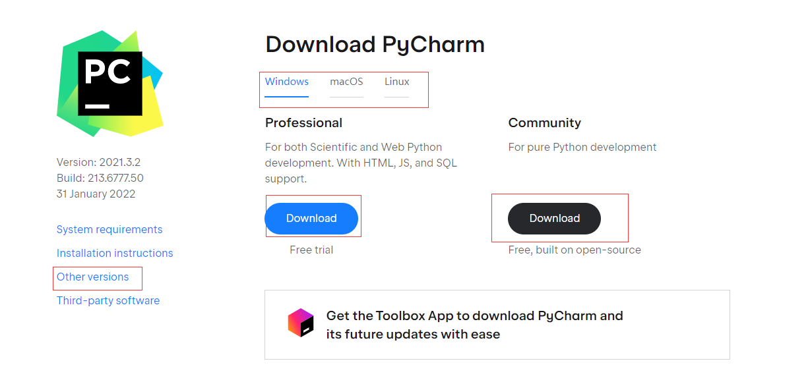Switch to the Windows tab

(287, 82)
